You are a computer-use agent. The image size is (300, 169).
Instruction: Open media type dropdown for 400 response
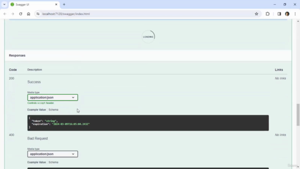52,154
